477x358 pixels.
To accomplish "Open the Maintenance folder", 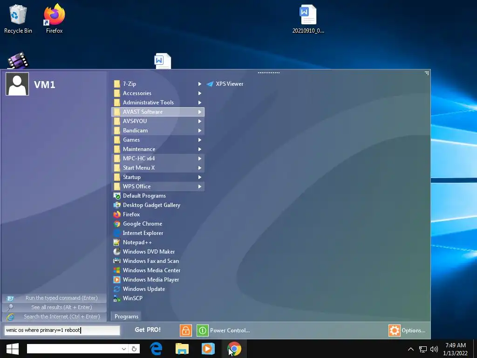I will click(x=158, y=149).
